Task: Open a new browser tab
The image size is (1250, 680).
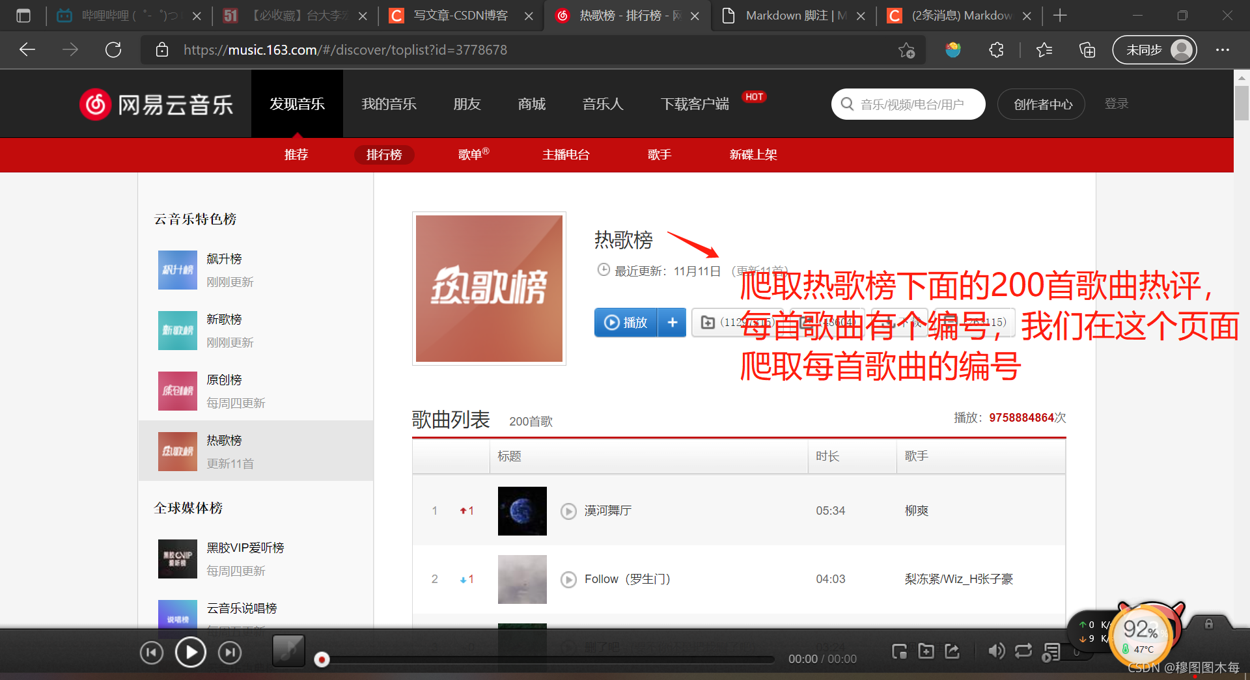Action: 1060,16
